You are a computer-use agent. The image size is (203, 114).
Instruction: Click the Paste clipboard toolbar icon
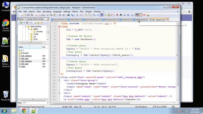click(x=55, y=15)
